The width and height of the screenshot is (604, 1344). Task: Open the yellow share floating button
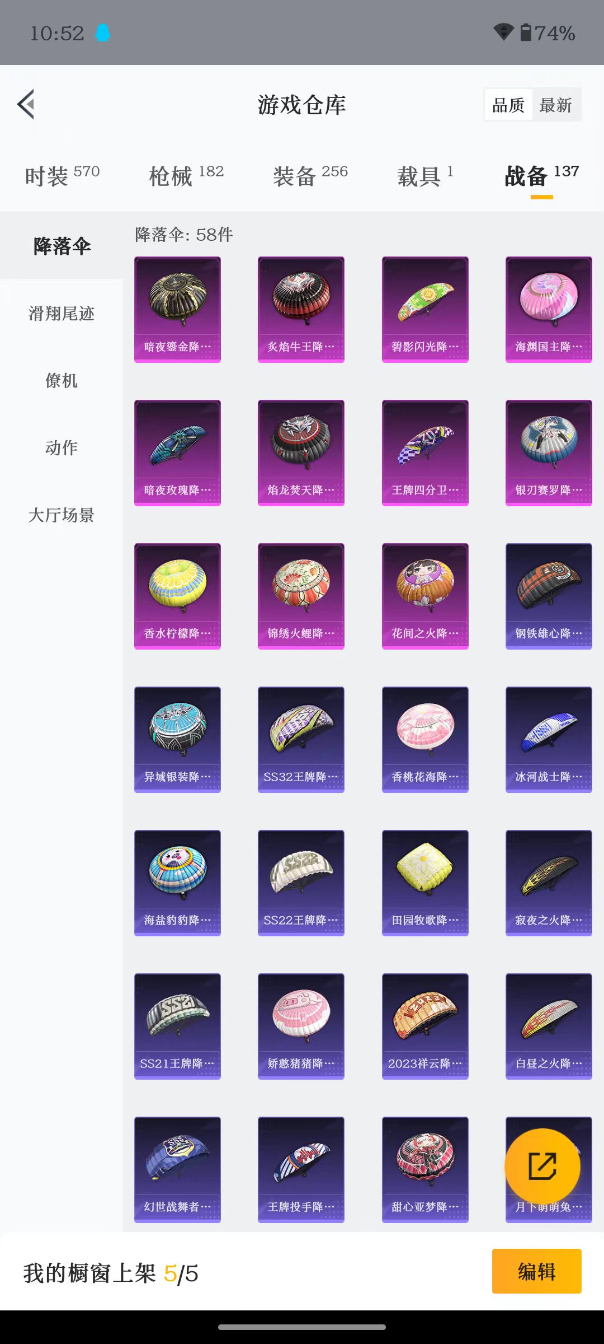[542, 1166]
